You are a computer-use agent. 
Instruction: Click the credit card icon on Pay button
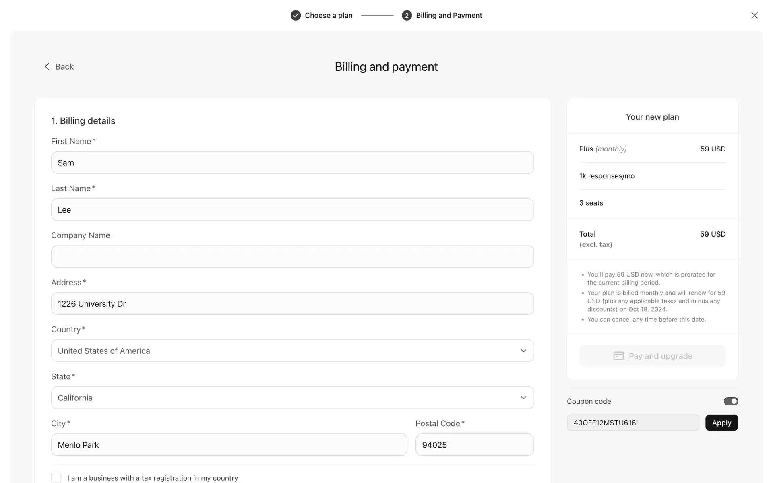pyautogui.click(x=618, y=356)
